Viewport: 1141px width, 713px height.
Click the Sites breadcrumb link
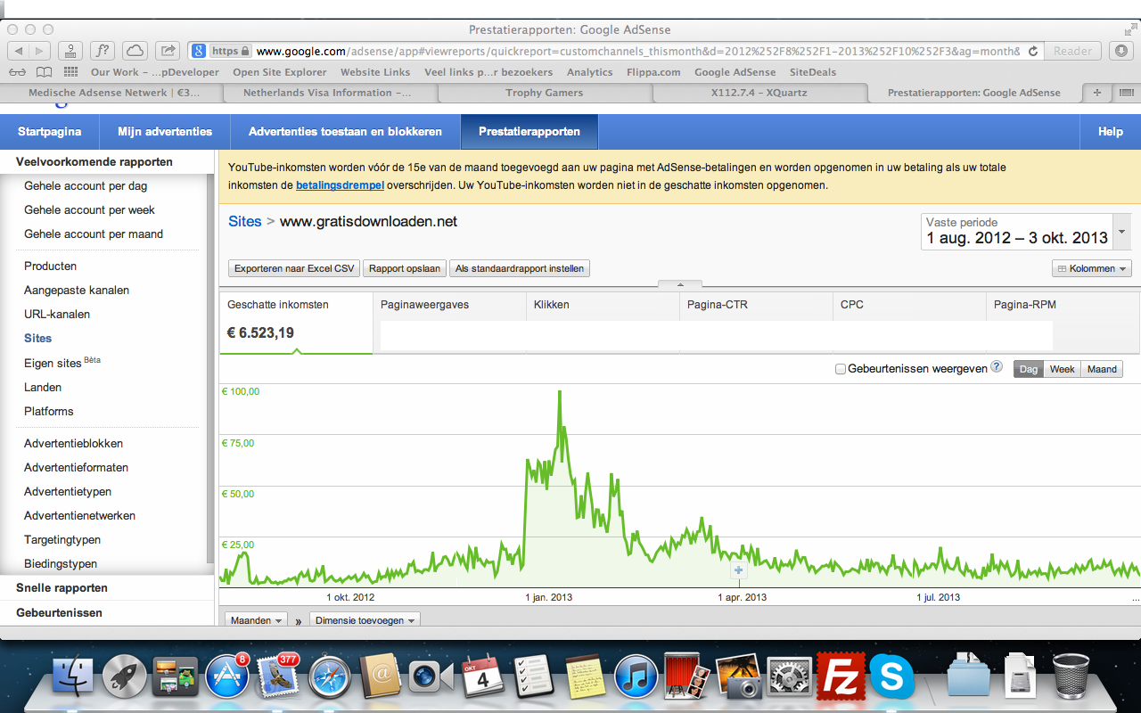245,222
